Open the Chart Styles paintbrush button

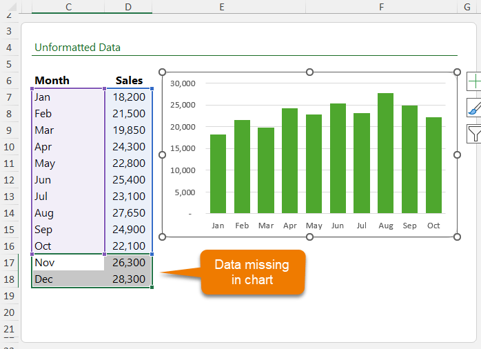tap(474, 108)
